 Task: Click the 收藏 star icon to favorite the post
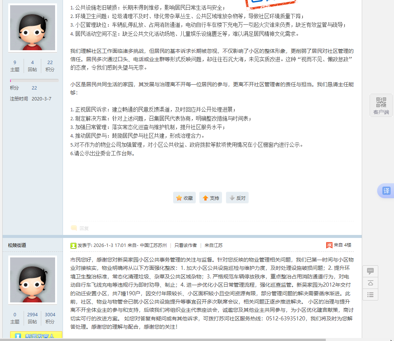coord(178,197)
